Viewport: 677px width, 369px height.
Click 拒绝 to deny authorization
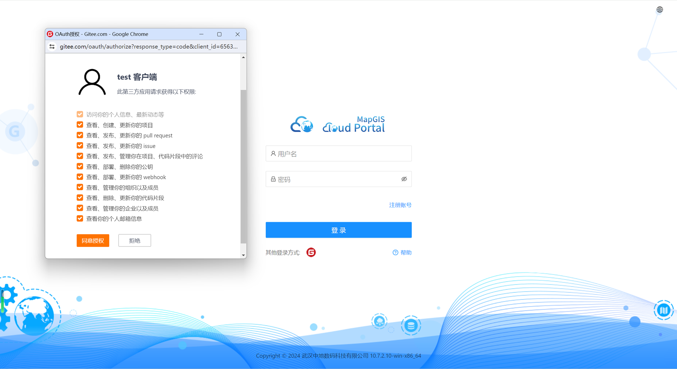point(135,241)
